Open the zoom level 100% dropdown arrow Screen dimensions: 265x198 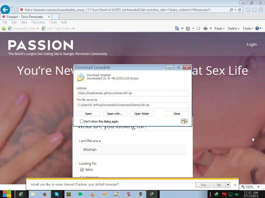(x=258, y=187)
